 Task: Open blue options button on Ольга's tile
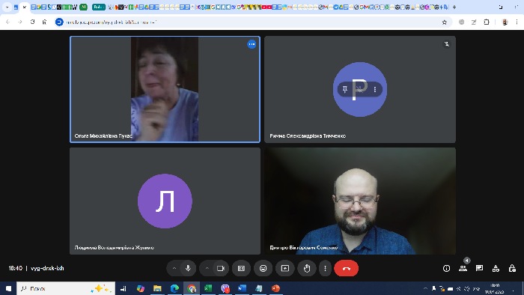click(x=252, y=44)
